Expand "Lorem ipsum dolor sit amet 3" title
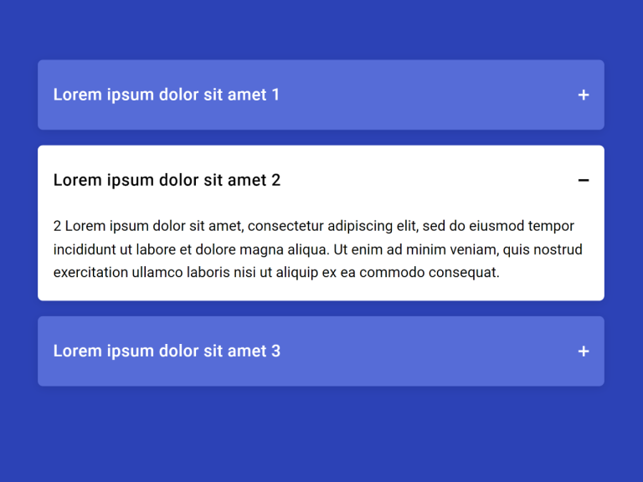This screenshot has height=482, width=643. click(167, 351)
